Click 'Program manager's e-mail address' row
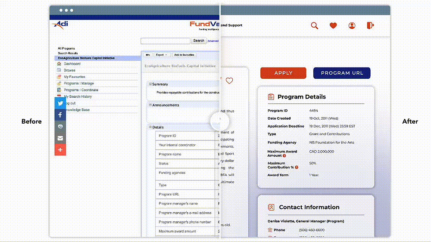Screen dimensions: 431x242 tap(187, 213)
